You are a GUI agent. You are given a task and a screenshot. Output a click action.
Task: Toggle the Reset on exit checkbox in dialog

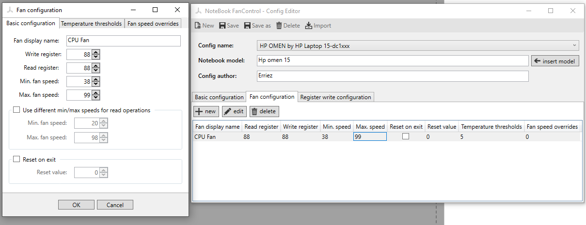(16, 159)
